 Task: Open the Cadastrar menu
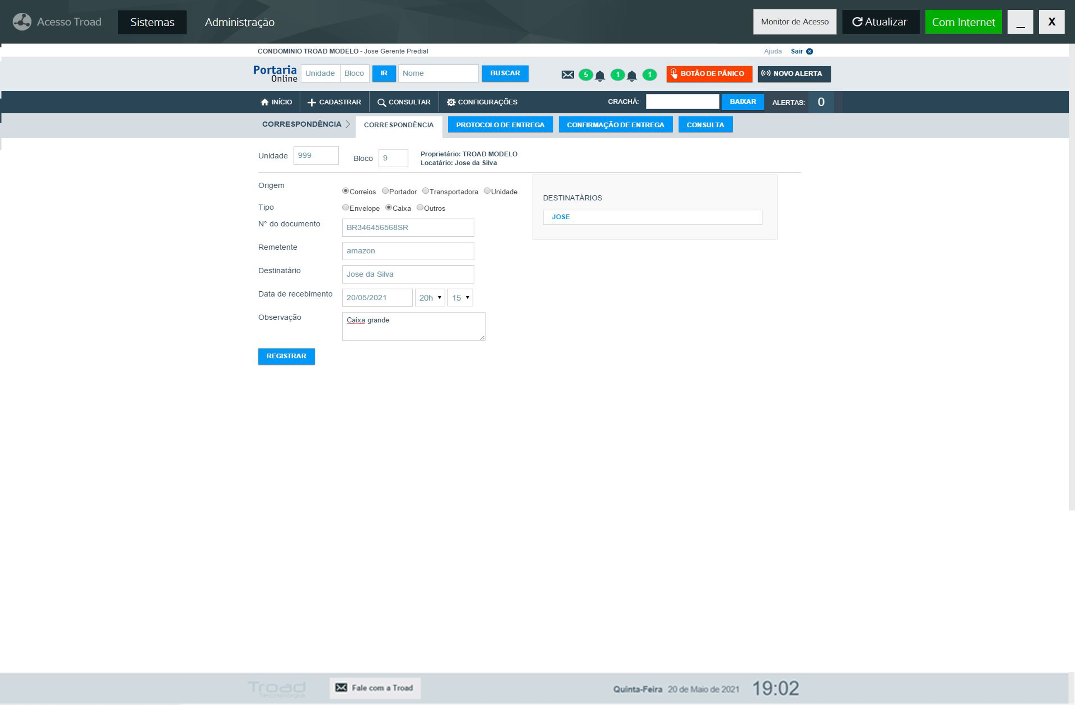(334, 102)
